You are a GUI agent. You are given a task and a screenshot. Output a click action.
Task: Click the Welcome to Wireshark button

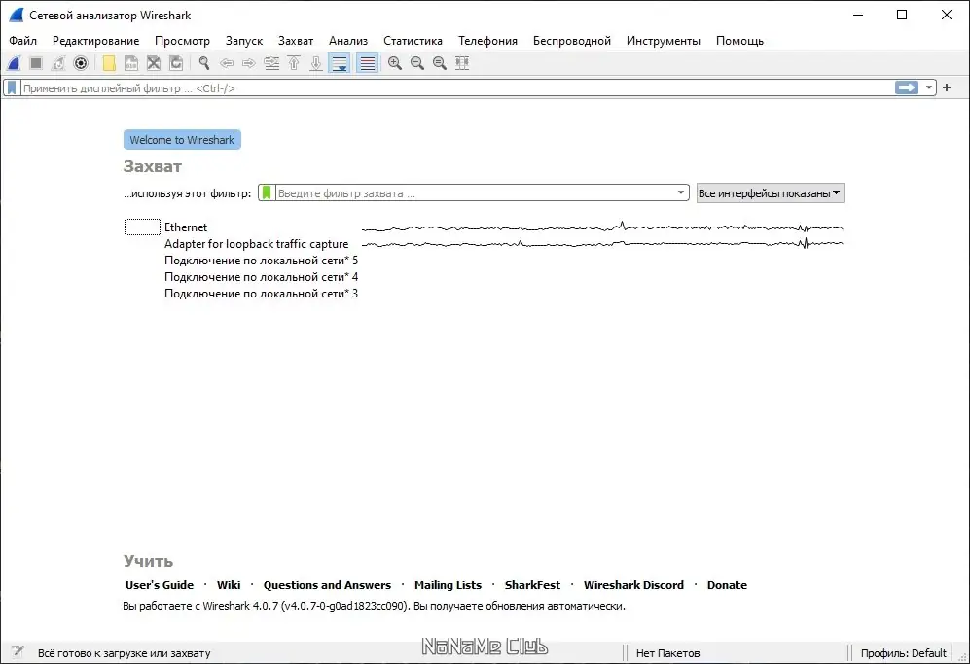[182, 140]
